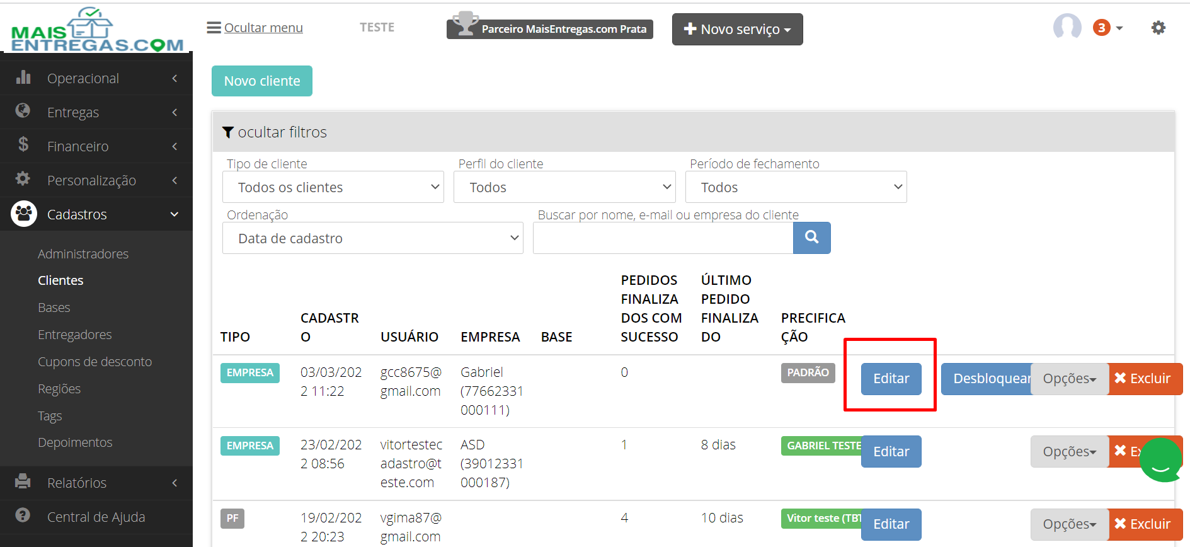Click the notification badge showing 3
Image resolution: width=1190 pixels, height=547 pixels.
tap(1101, 28)
